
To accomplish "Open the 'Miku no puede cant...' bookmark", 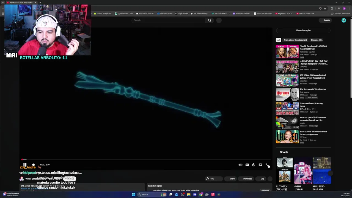I will click(306, 13).
